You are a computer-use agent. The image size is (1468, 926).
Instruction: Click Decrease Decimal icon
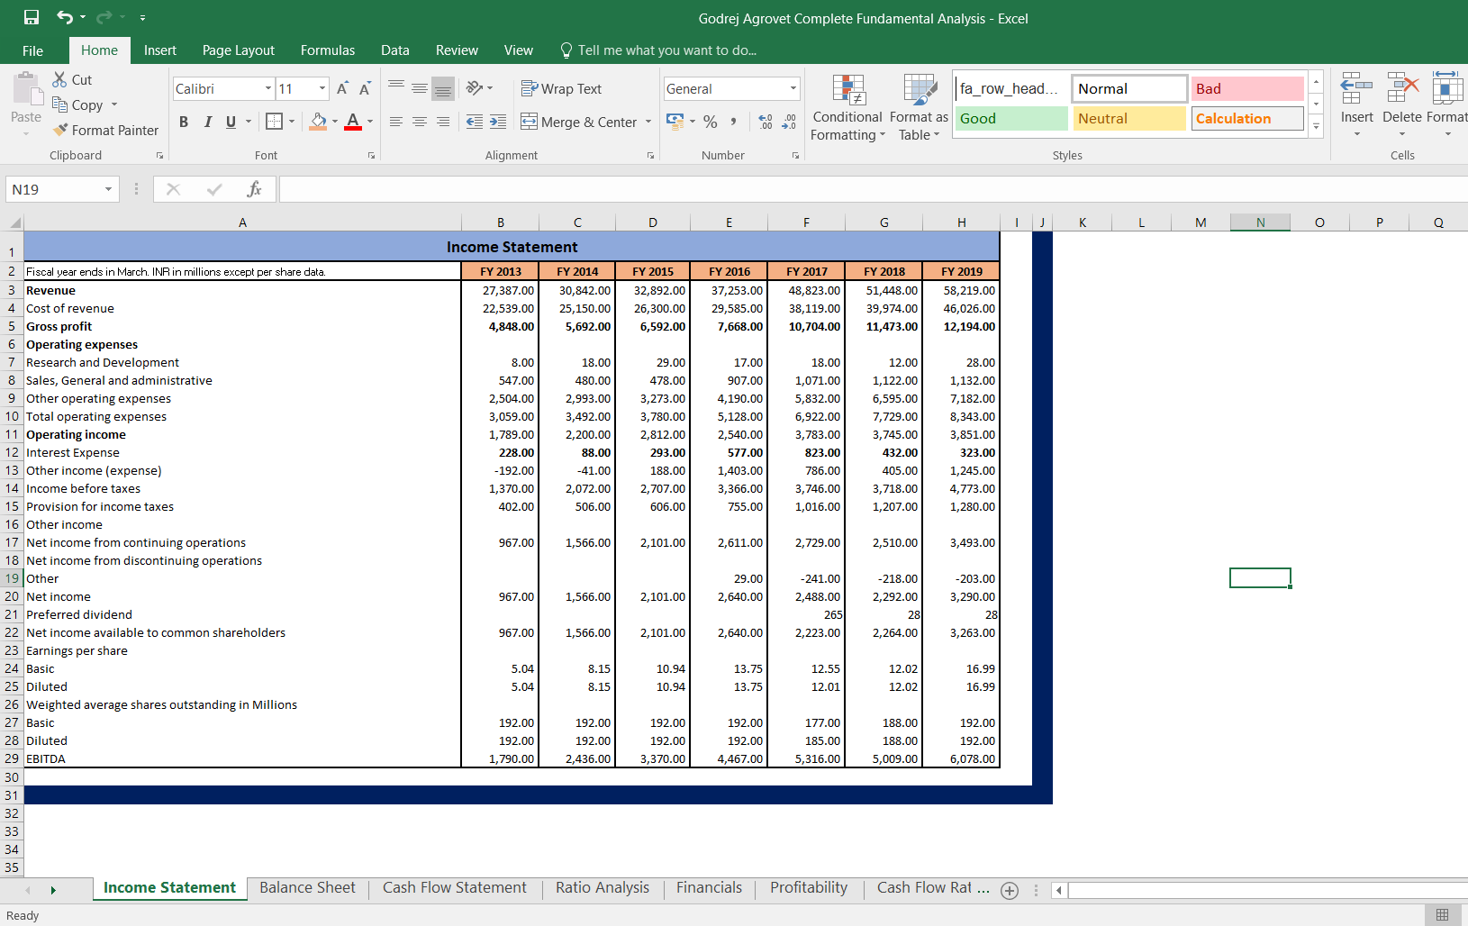pyautogui.click(x=789, y=122)
